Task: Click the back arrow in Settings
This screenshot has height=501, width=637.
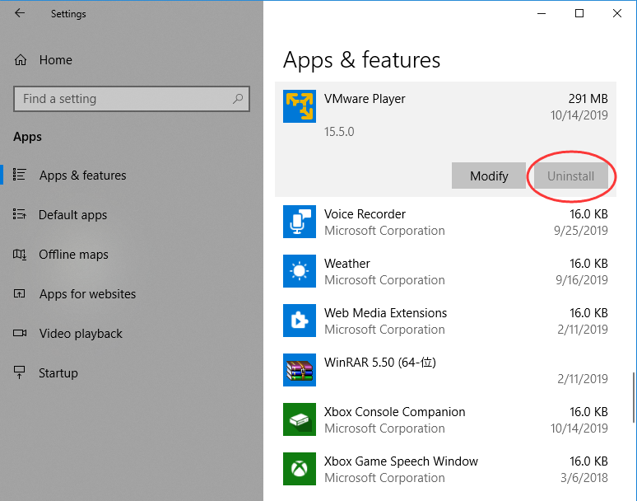Action: 20,13
